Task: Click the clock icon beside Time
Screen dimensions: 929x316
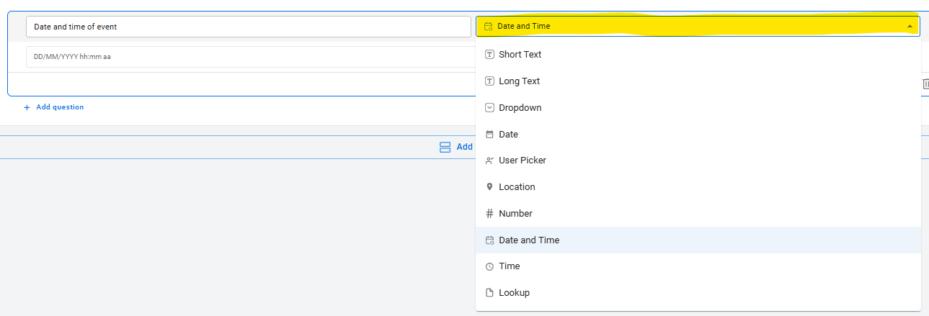Action: 489,266
